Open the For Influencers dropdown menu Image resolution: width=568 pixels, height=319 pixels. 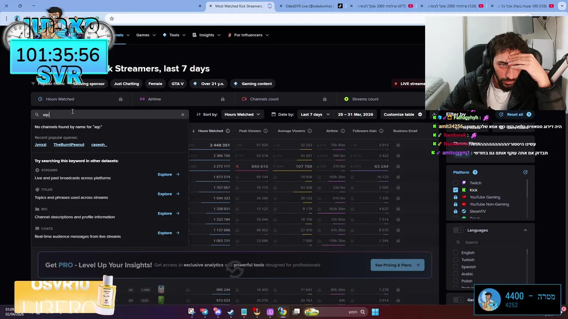tap(248, 35)
